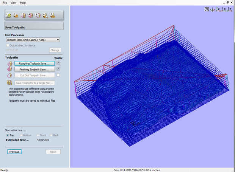Click the 'Toolpaths must be saved to individual files' note
This screenshot has height=172, width=235.
click(32, 101)
